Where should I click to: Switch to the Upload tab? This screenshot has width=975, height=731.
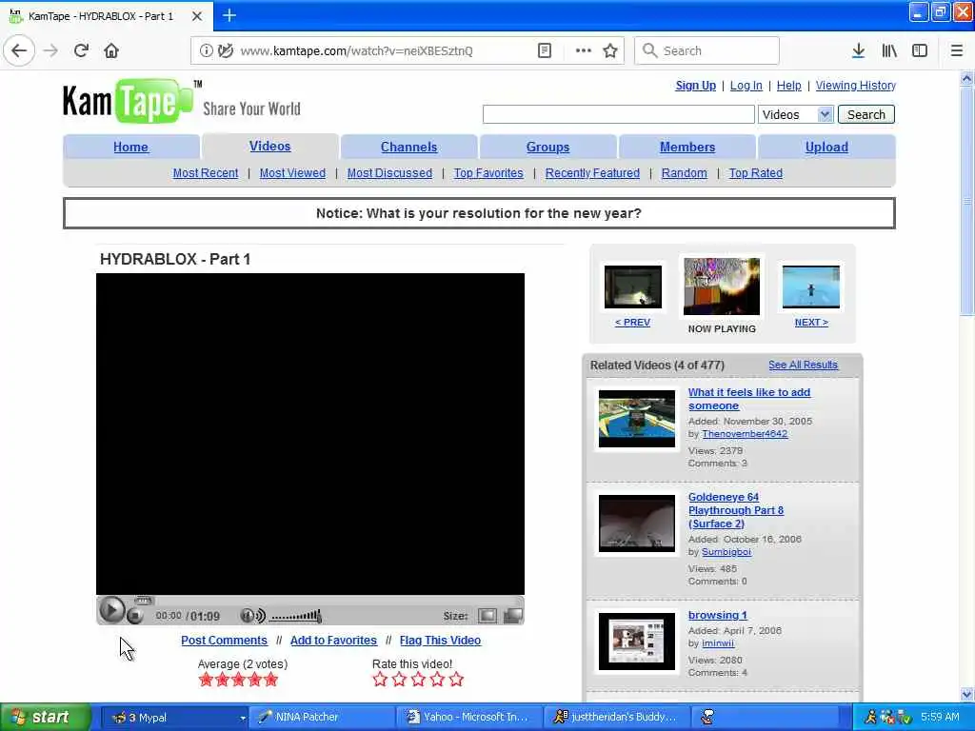[826, 148]
